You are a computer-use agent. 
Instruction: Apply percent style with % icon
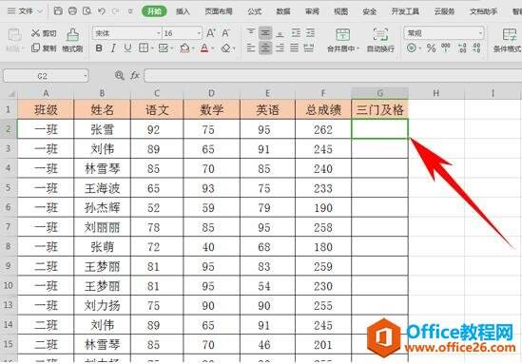(x=431, y=48)
